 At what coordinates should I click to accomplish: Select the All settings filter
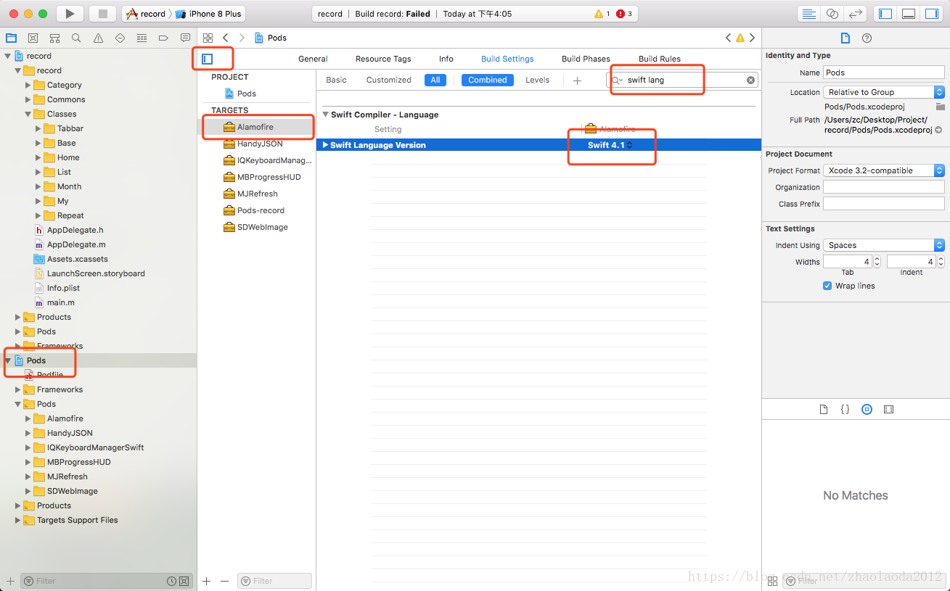[435, 80]
